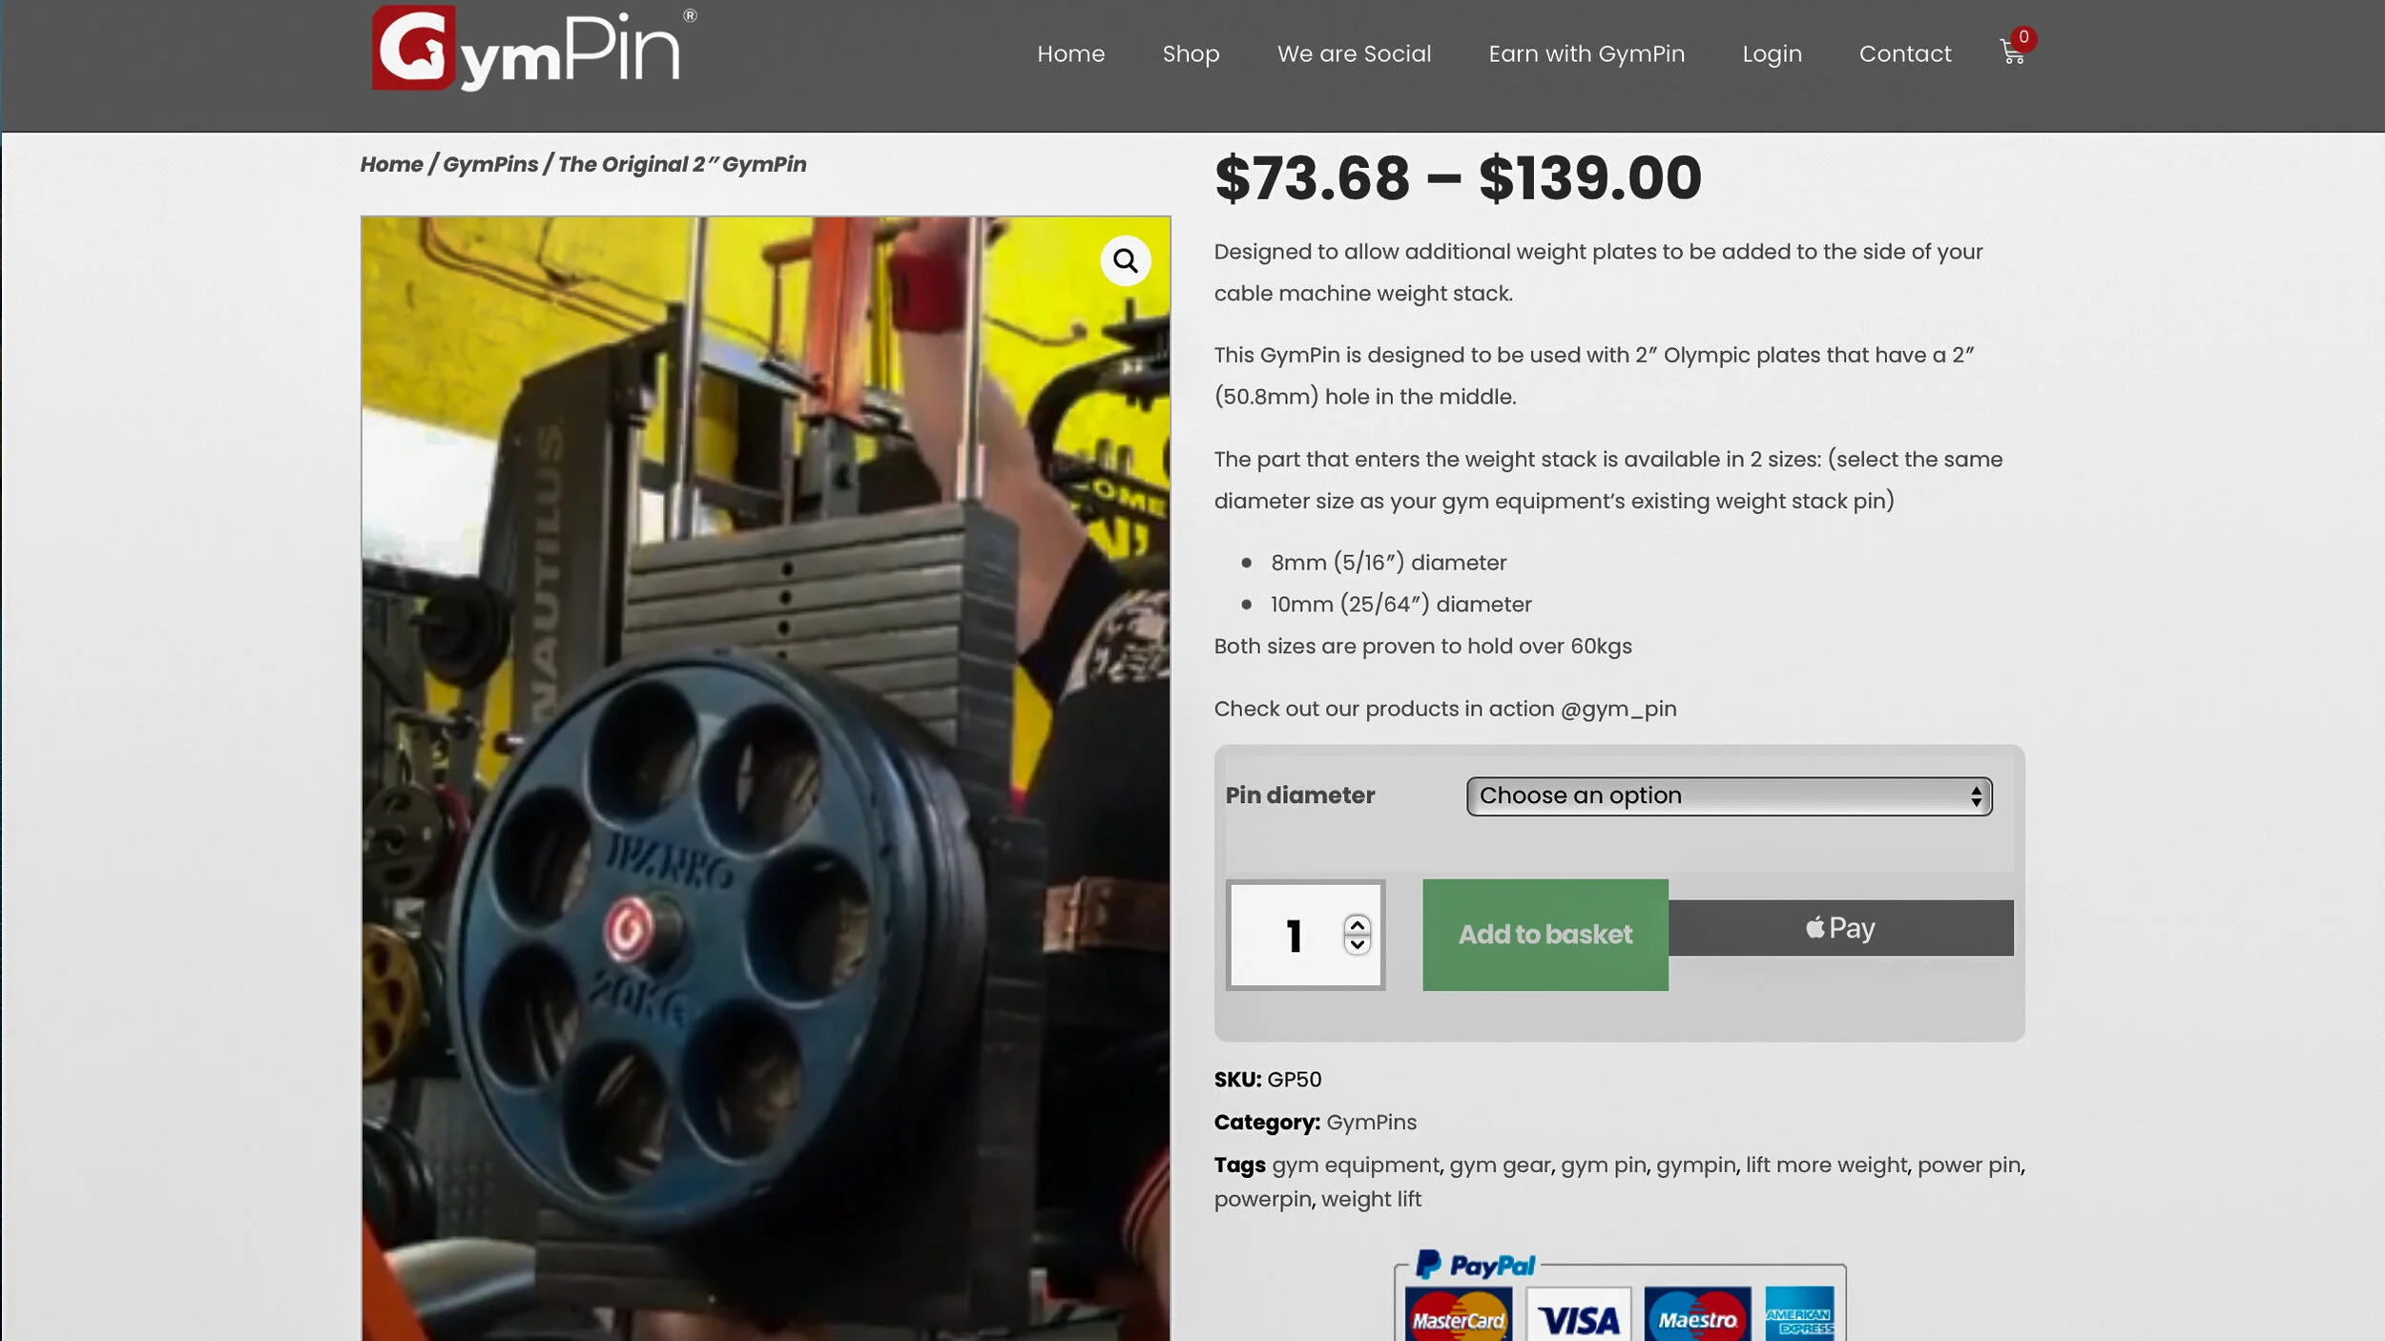Open the We are Social menu

point(1354,53)
